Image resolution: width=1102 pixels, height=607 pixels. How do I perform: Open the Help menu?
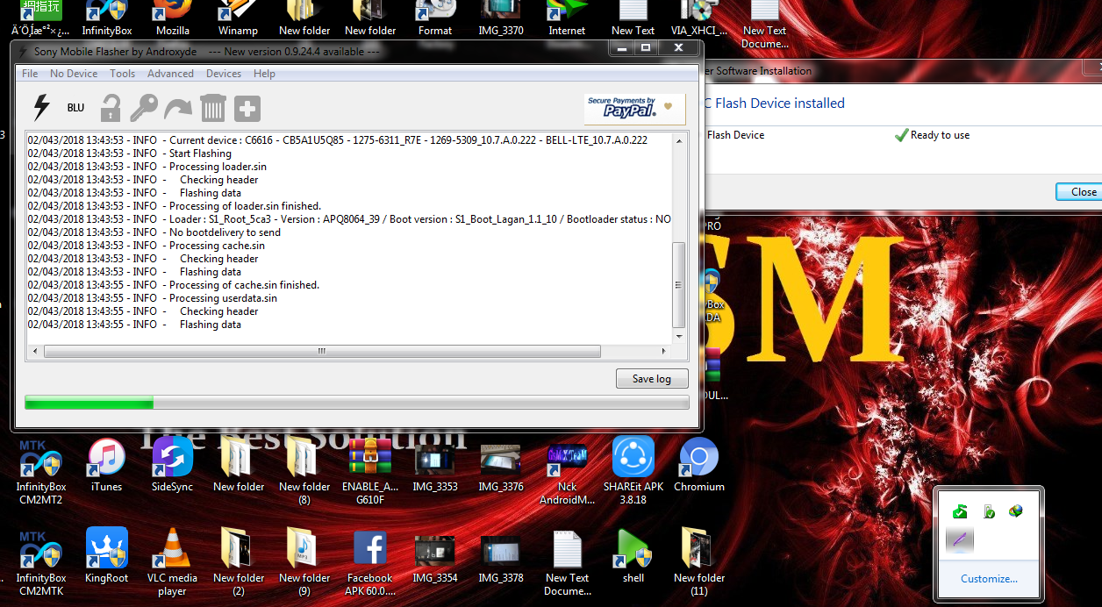pyautogui.click(x=264, y=74)
